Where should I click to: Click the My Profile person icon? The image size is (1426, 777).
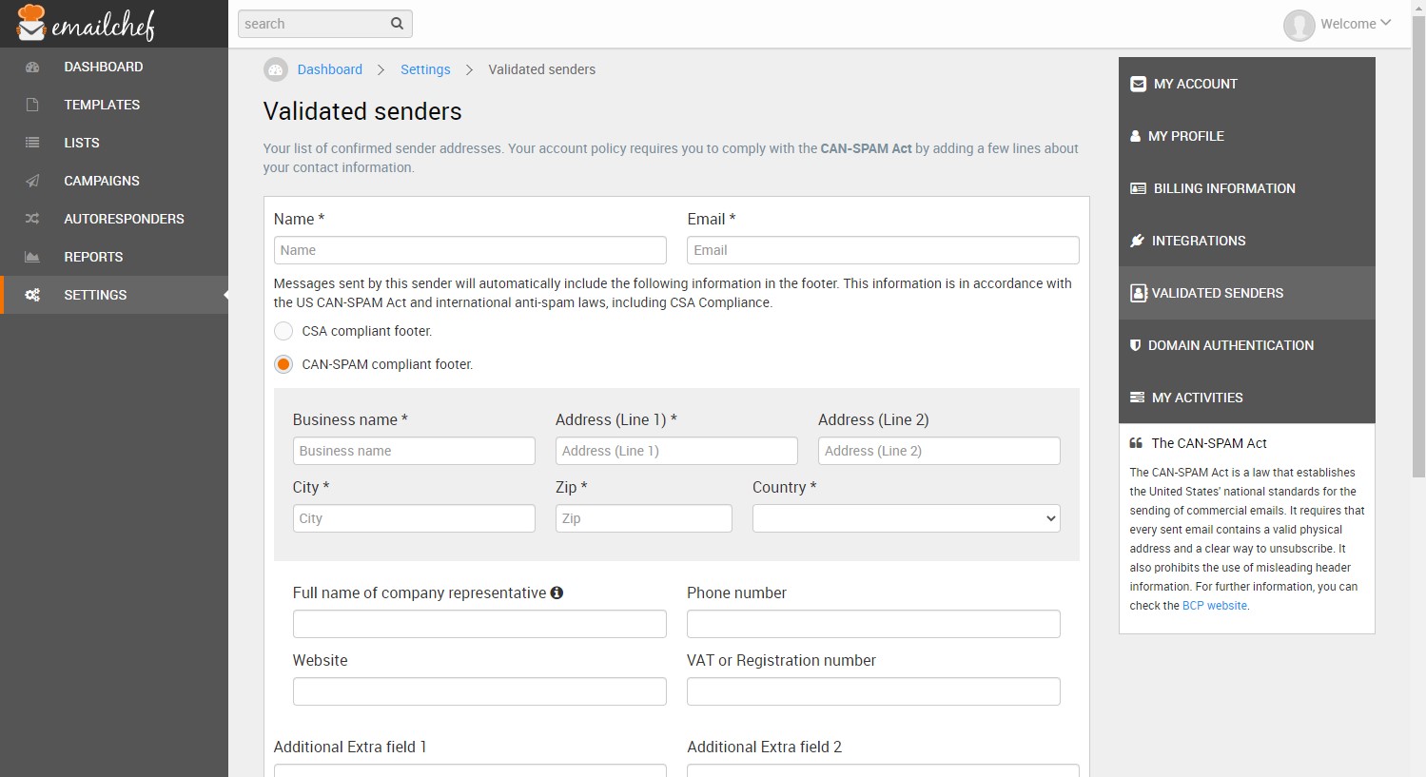point(1135,136)
